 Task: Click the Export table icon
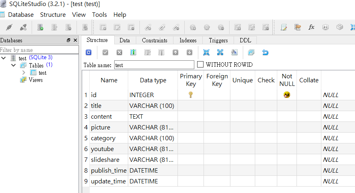click(220, 52)
